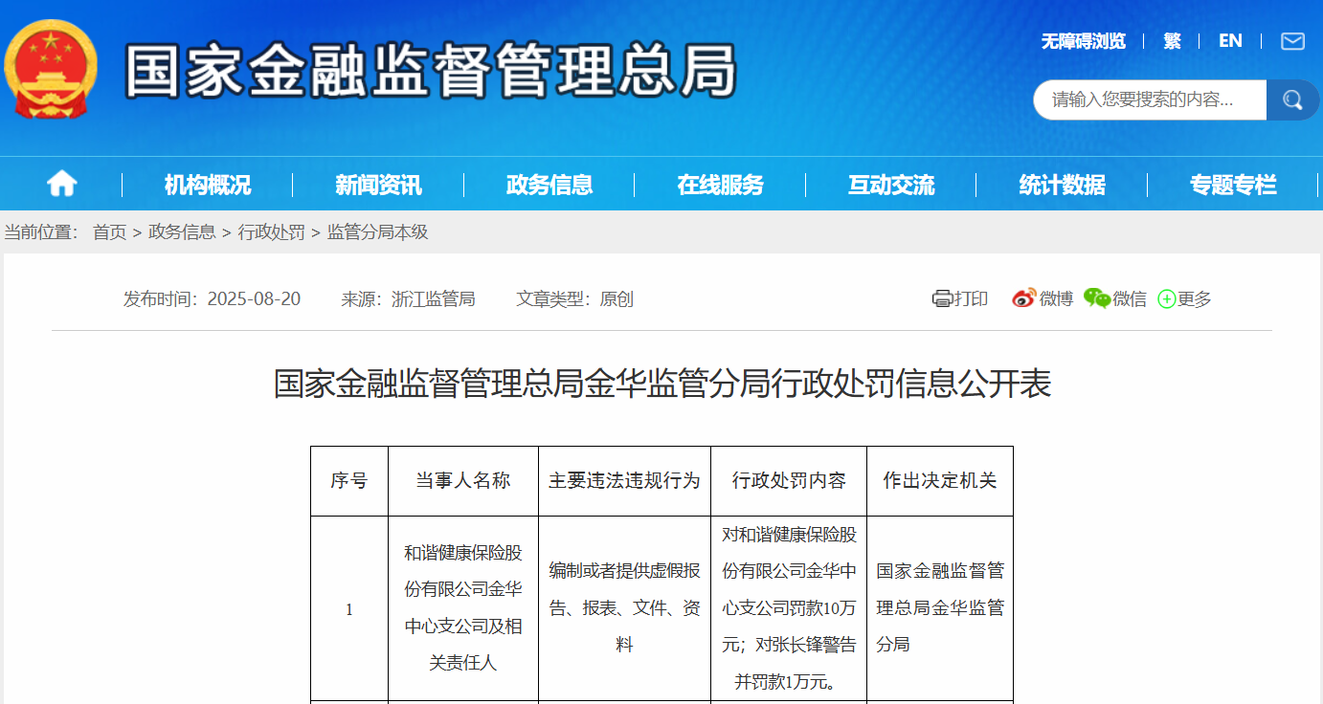Click the 和谐健康保险股份有限公司 party name cell

click(x=463, y=608)
